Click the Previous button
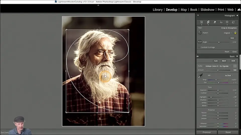Screen dimensions: 241x135 tap(207, 132)
